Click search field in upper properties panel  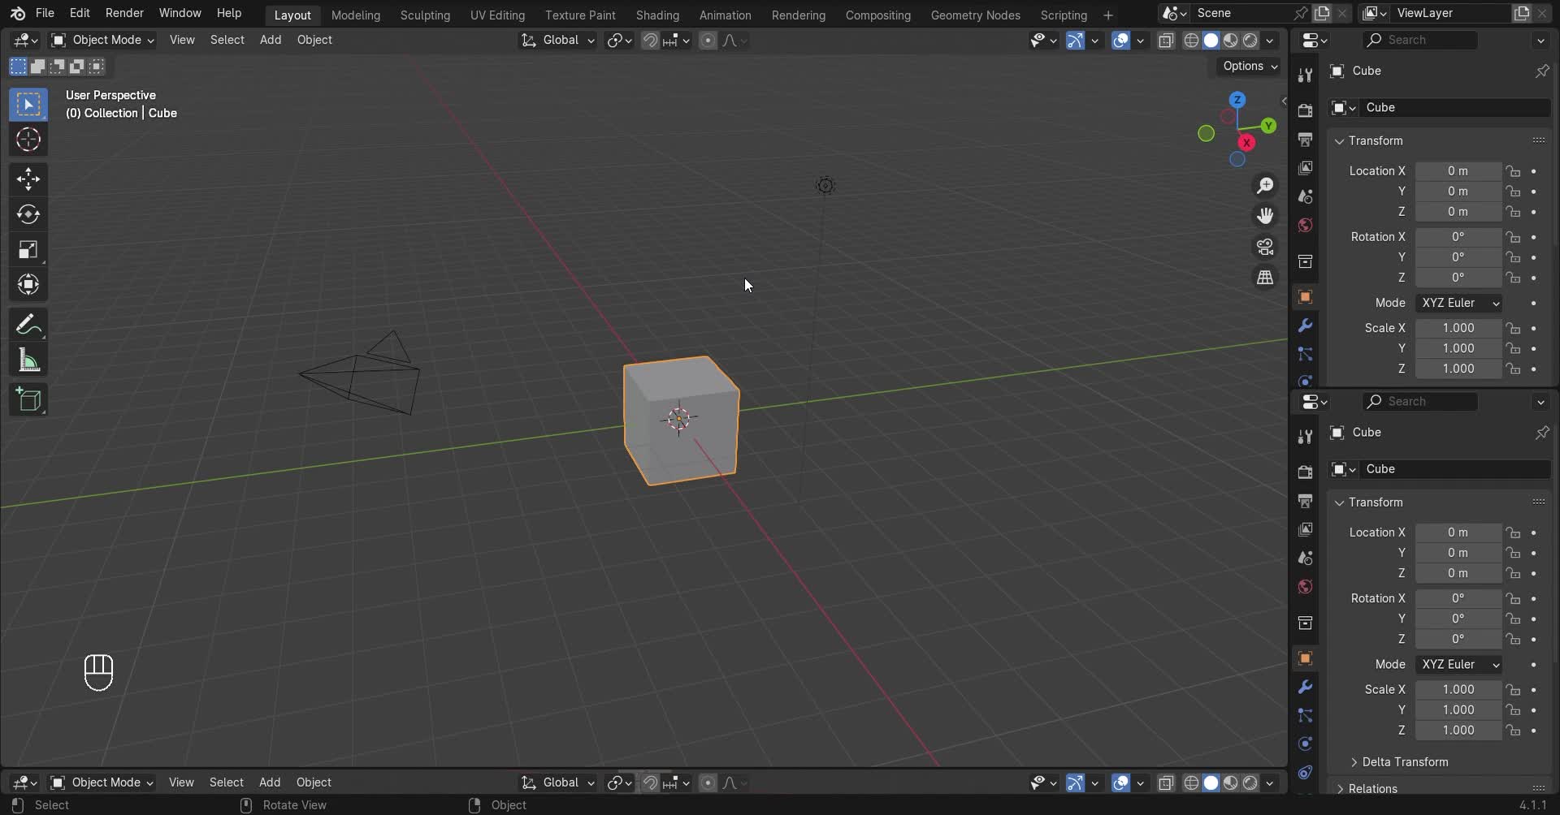tap(1420, 40)
